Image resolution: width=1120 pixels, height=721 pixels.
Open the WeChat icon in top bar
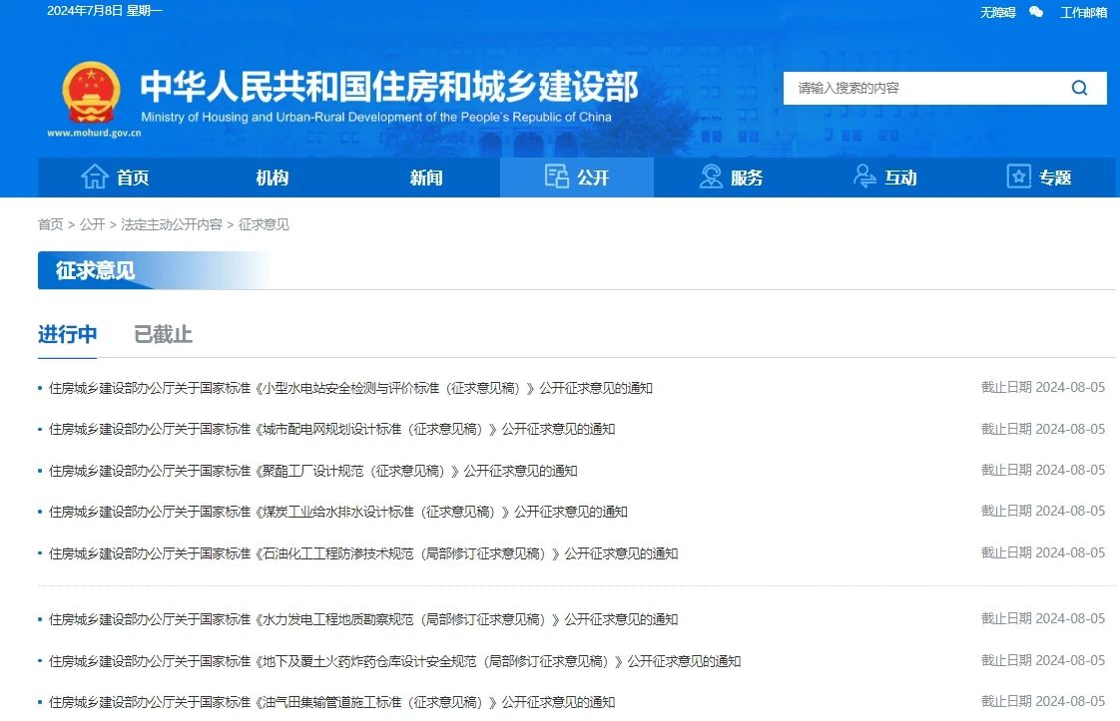(x=1036, y=12)
